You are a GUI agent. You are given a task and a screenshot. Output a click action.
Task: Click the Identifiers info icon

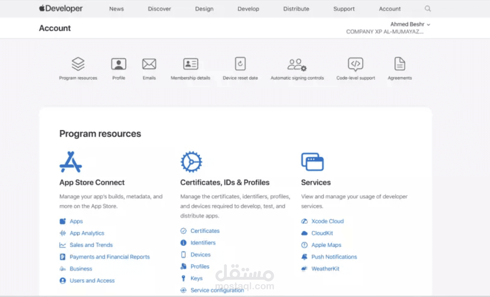pyautogui.click(x=184, y=243)
